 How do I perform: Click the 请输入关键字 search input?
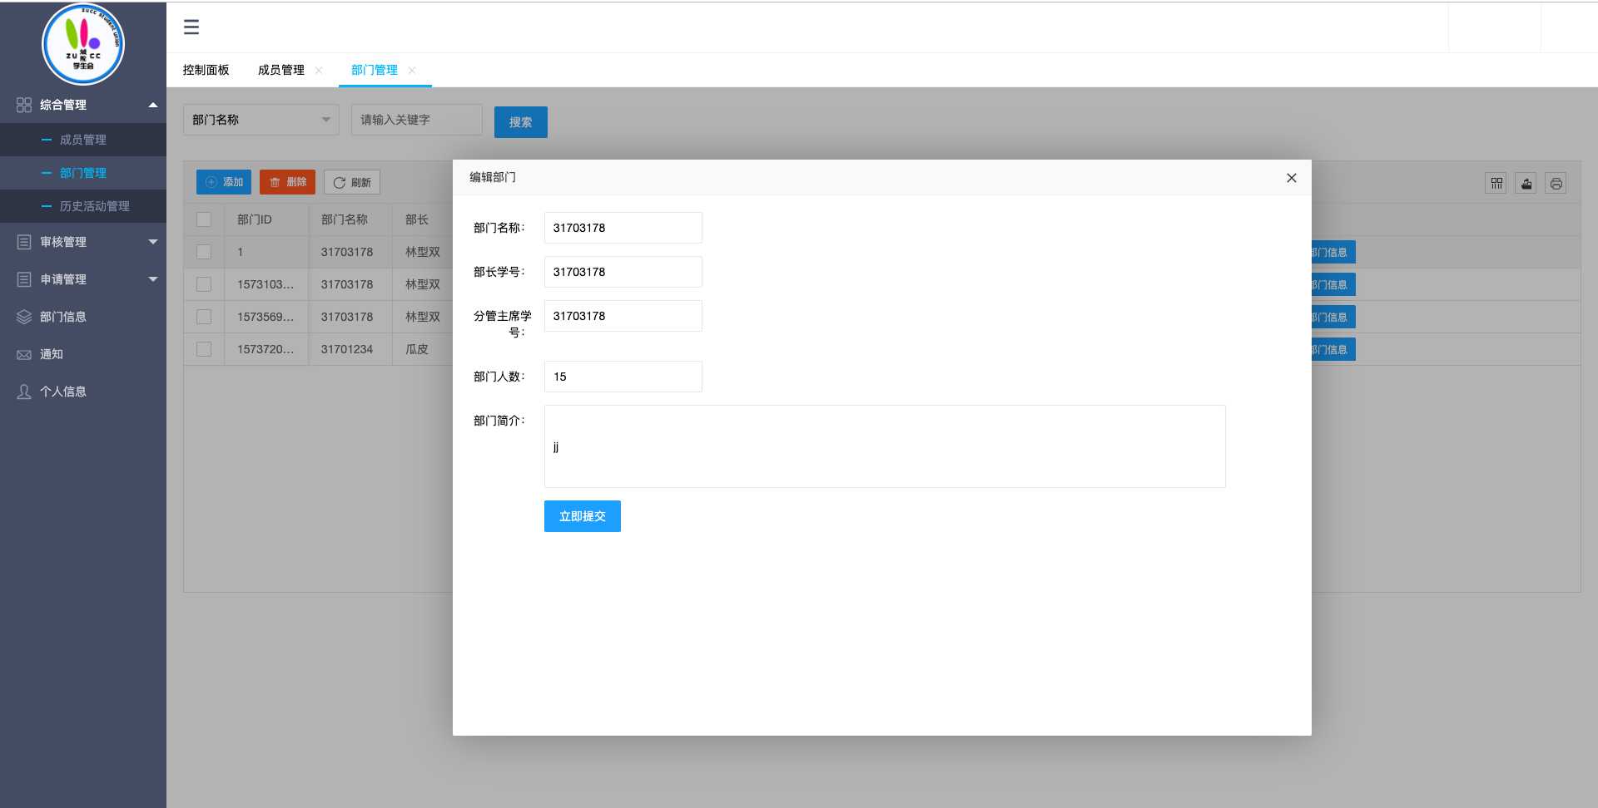(417, 120)
